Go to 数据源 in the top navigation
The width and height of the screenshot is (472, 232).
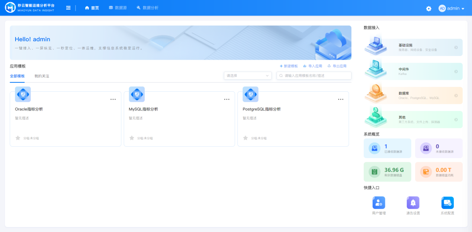(x=118, y=8)
